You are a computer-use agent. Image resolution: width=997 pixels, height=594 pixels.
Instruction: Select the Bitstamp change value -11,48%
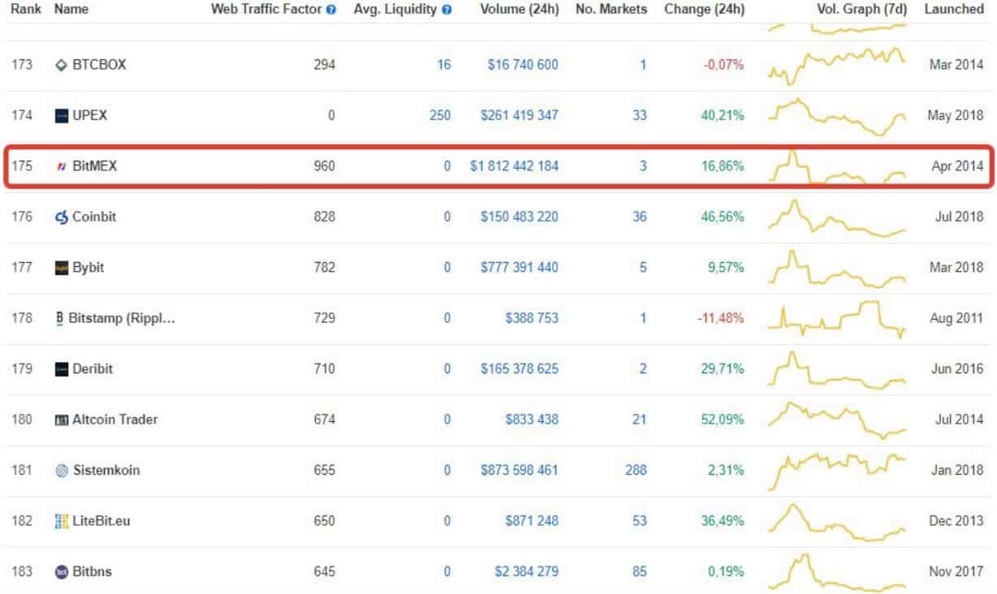[721, 318]
